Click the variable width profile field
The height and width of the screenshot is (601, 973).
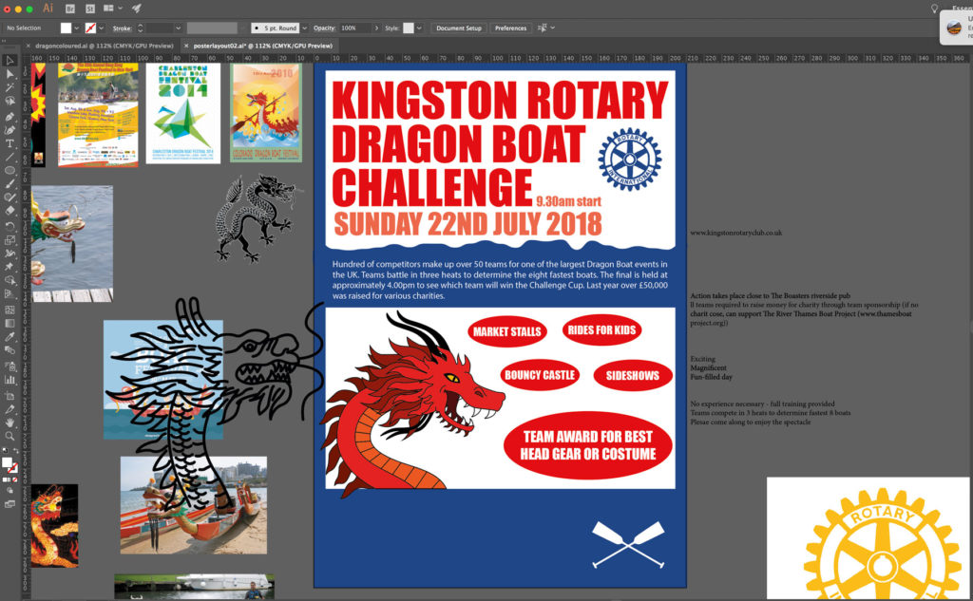point(212,28)
